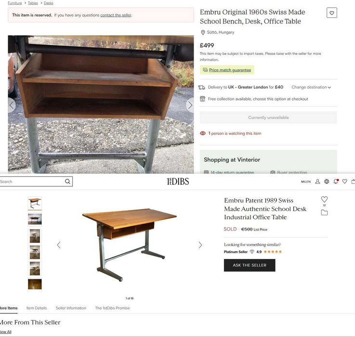
Task: Open the 1stDibs account profile icon
Action: pyautogui.click(x=317, y=181)
